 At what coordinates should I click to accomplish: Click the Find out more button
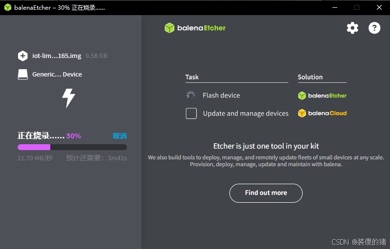(x=266, y=193)
